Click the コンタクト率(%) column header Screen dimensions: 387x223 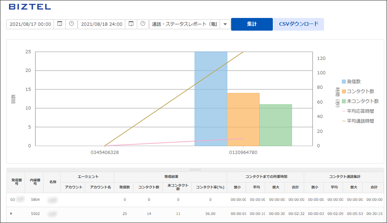(210, 187)
